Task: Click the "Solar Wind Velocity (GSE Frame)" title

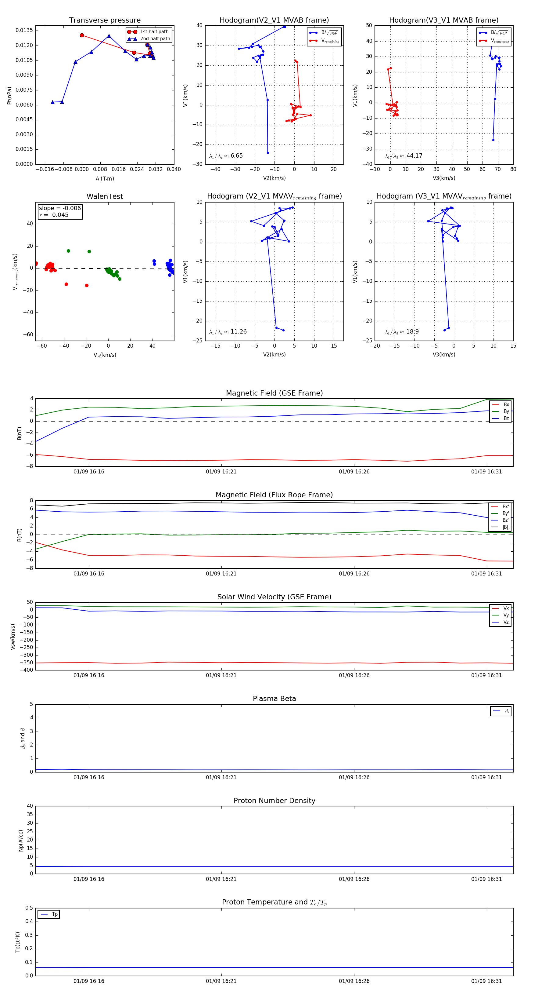Action: pos(274,597)
